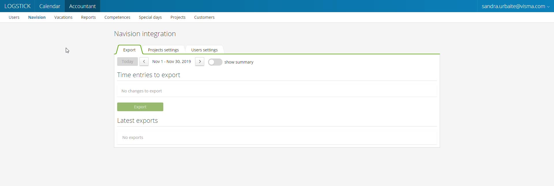Open the sandra.urbaite@visma.com account dropdown
554x186 pixels.
tap(516, 6)
